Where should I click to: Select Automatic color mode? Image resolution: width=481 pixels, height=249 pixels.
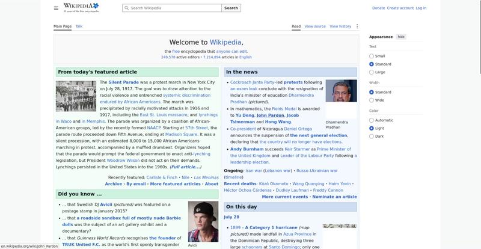click(x=372, y=120)
